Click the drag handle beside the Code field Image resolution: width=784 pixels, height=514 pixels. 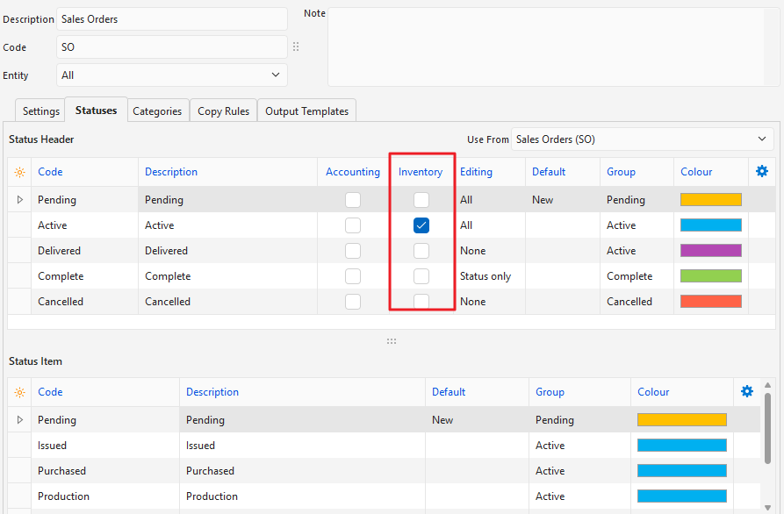[x=296, y=47]
